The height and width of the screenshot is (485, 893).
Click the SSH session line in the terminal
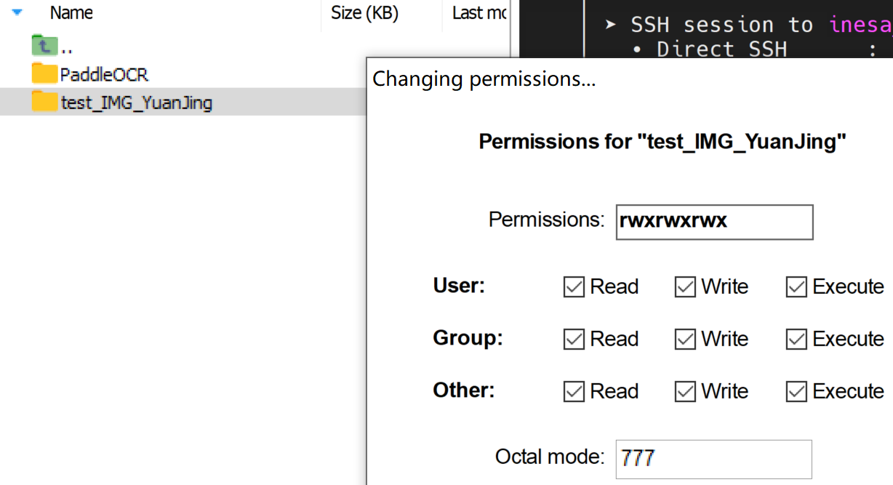[748, 24]
